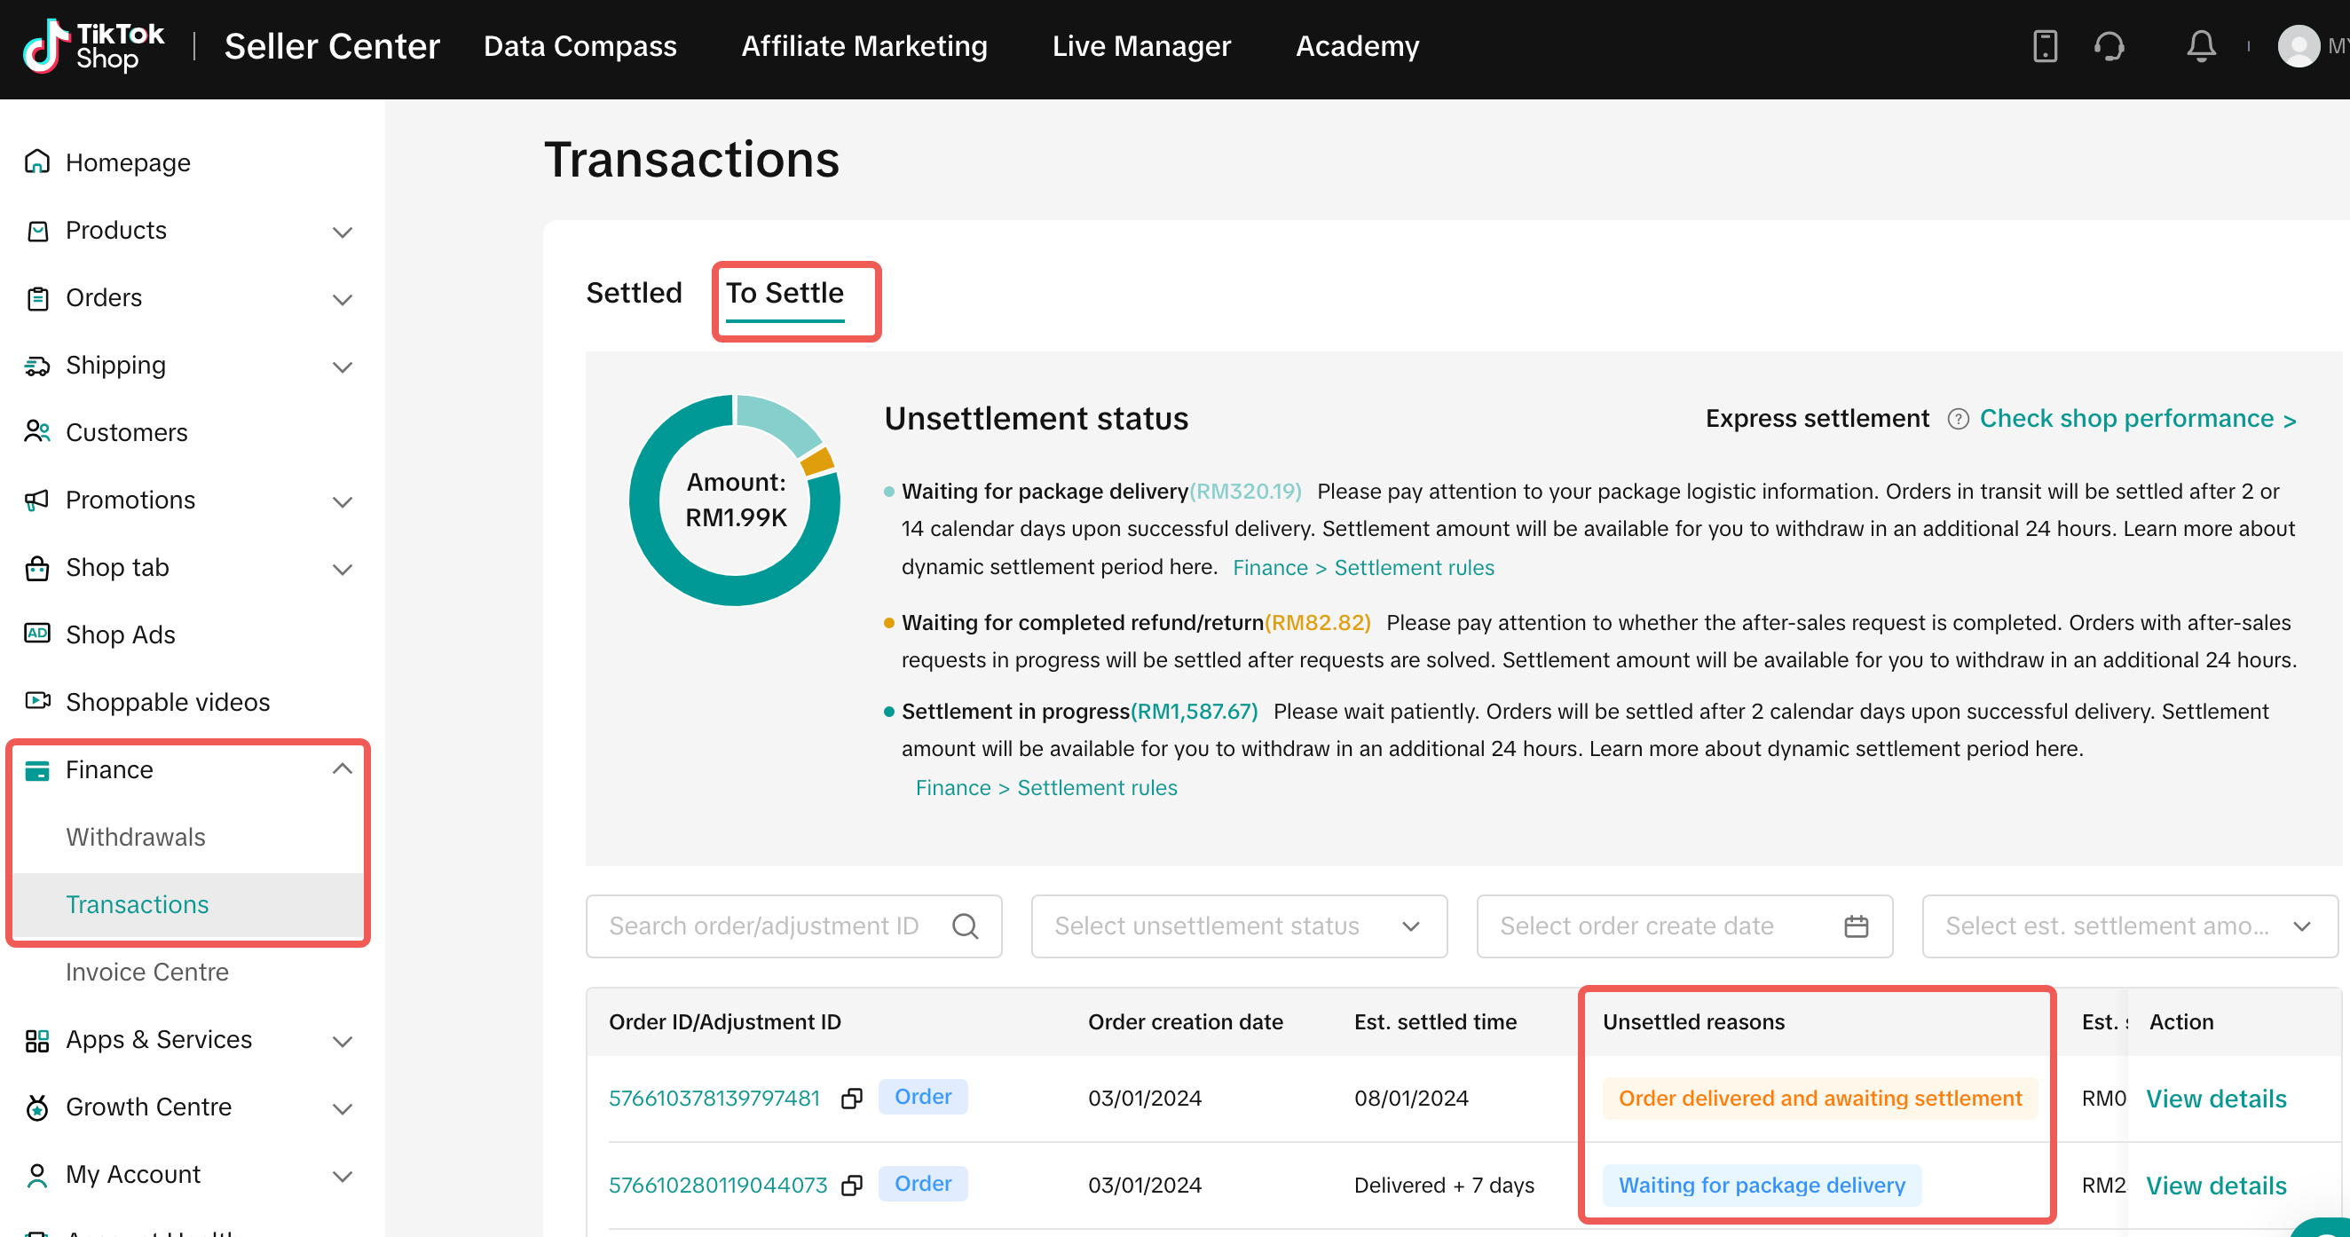Image resolution: width=2350 pixels, height=1237 pixels.
Task: Expand the Products sidebar menu
Action: pos(342,232)
